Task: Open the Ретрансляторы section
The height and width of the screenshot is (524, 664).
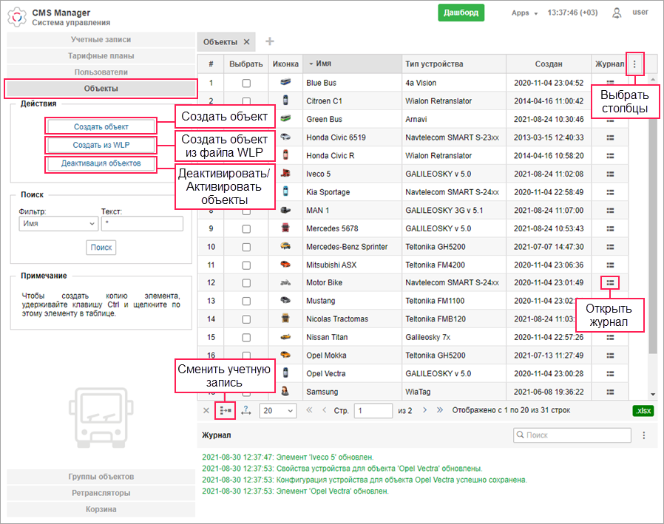Action: coord(101,493)
